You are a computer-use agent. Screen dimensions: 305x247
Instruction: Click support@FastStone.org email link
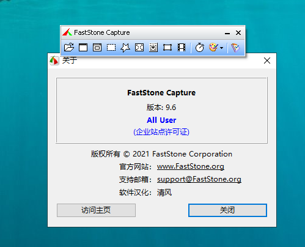coord(199,179)
